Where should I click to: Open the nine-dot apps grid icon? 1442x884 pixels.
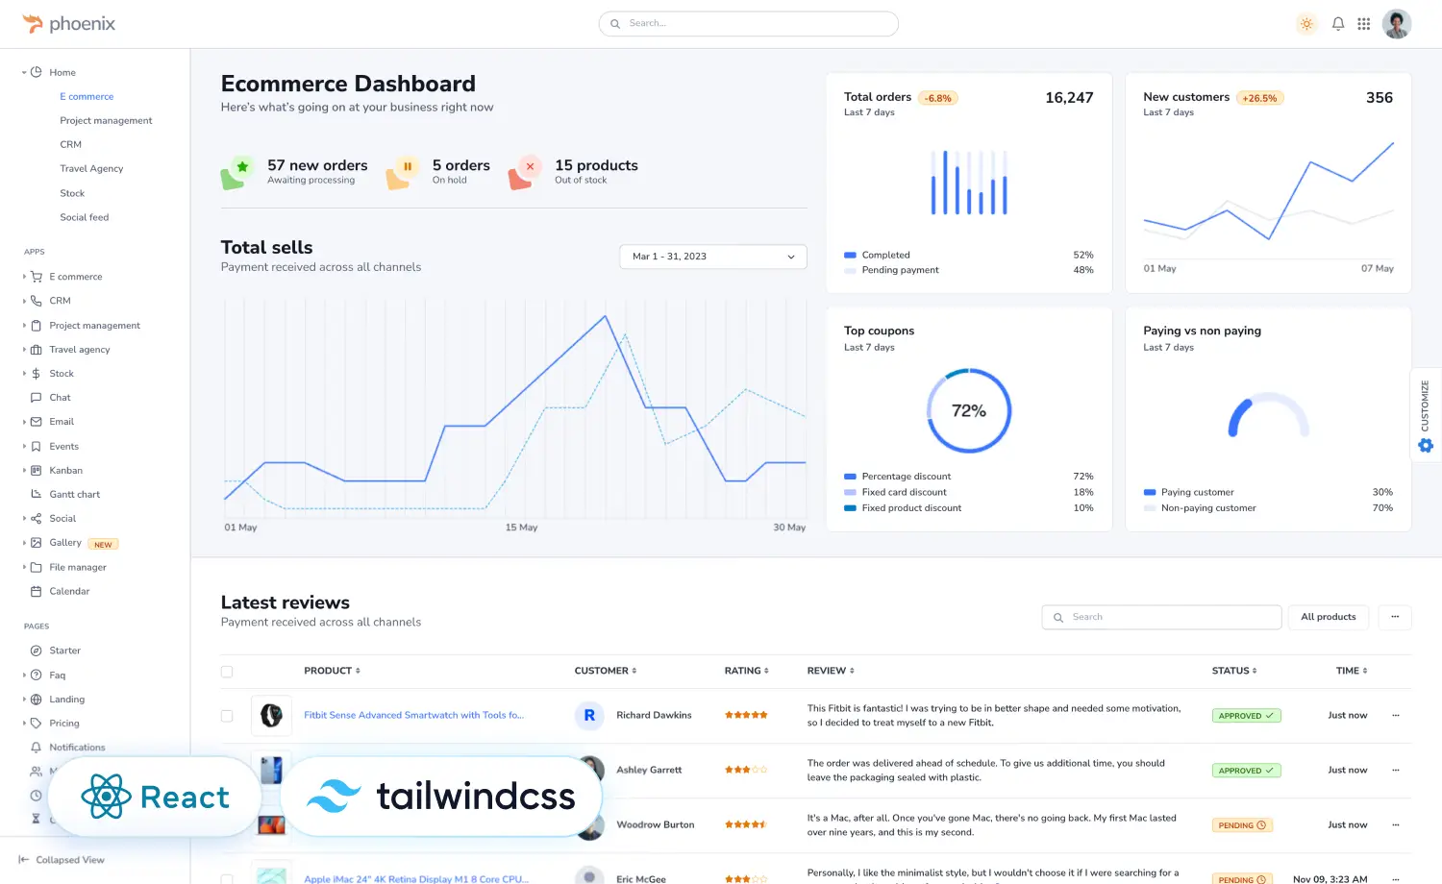click(1364, 24)
